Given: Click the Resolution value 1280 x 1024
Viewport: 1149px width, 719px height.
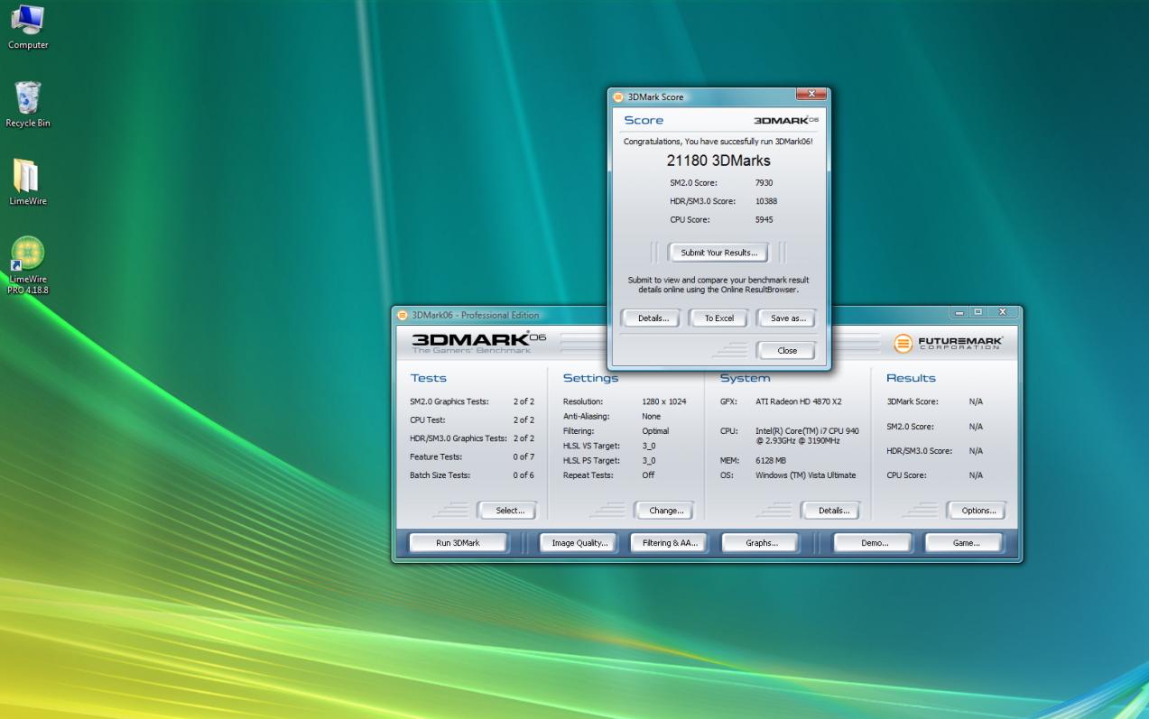Looking at the screenshot, I should click(663, 401).
